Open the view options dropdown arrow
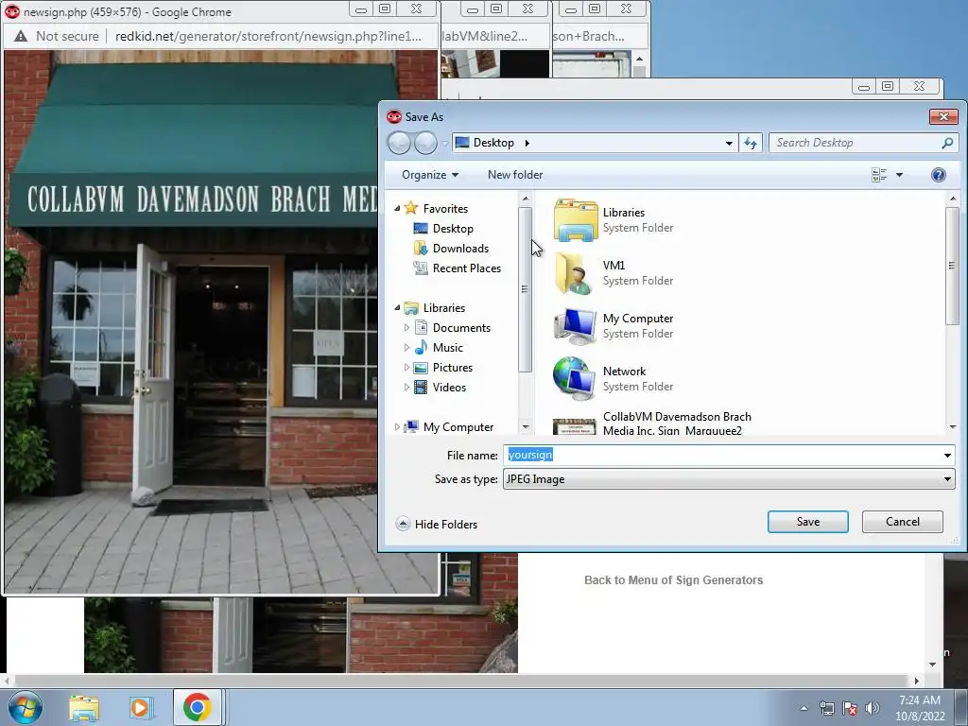Image resolution: width=968 pixels, height=726 pixels. click(x=900, y=175)
